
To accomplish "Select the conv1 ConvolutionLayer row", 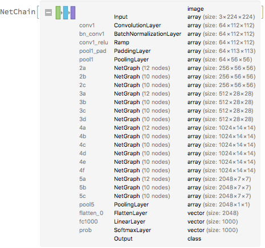I will [167, 26].
